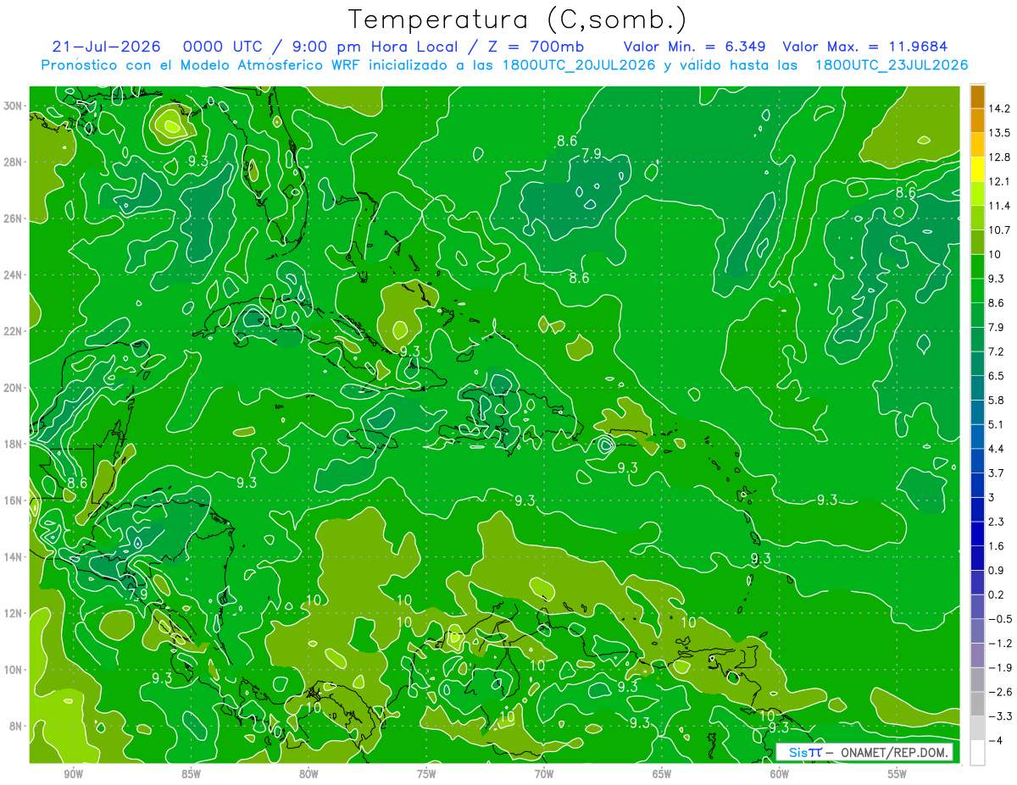
Task: Click the '16N' latitude axis label
Action: click(x=14, y=500)
